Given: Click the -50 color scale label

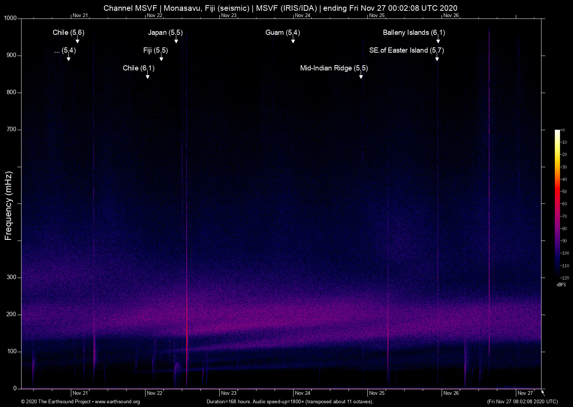Looking at the screenshot, I should (x=564, y=192).
